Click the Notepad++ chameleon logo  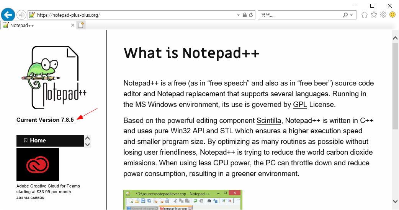(54, 78)
